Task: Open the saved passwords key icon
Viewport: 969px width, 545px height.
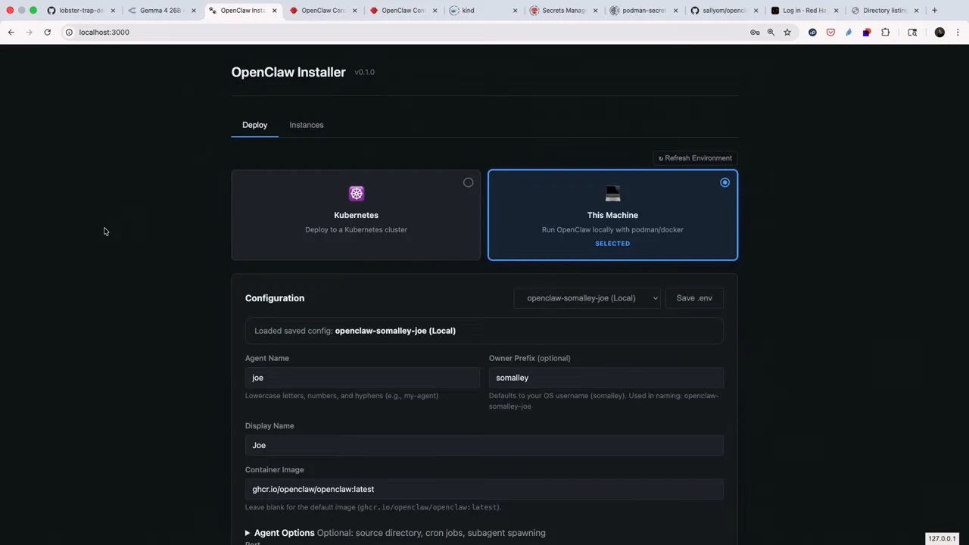Action: point(755,32)
